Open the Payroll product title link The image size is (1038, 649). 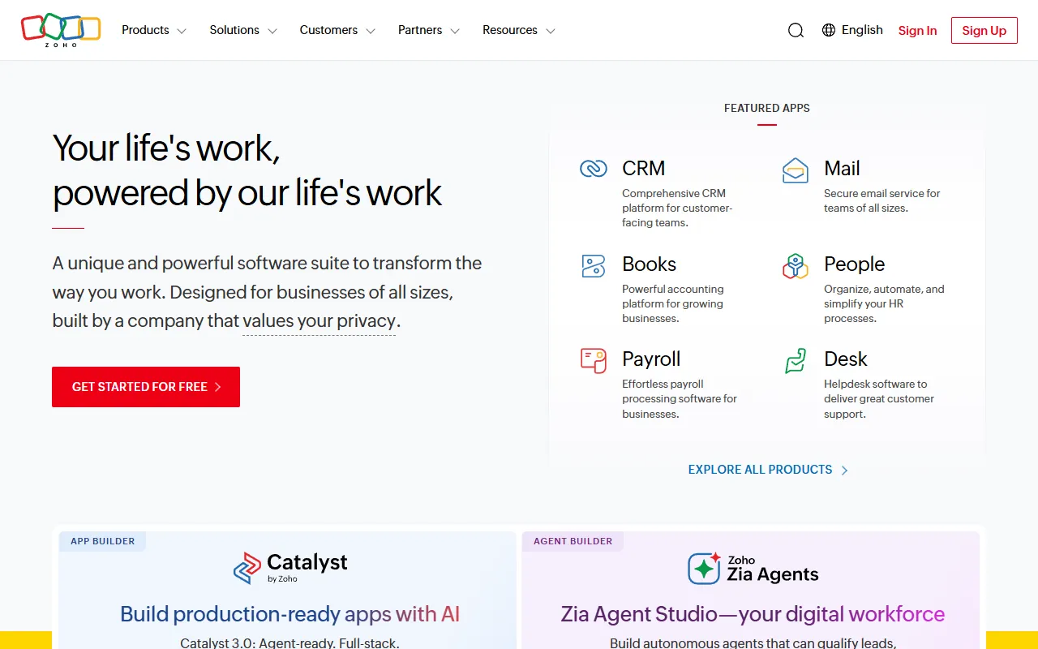click(x=651, y=359)
